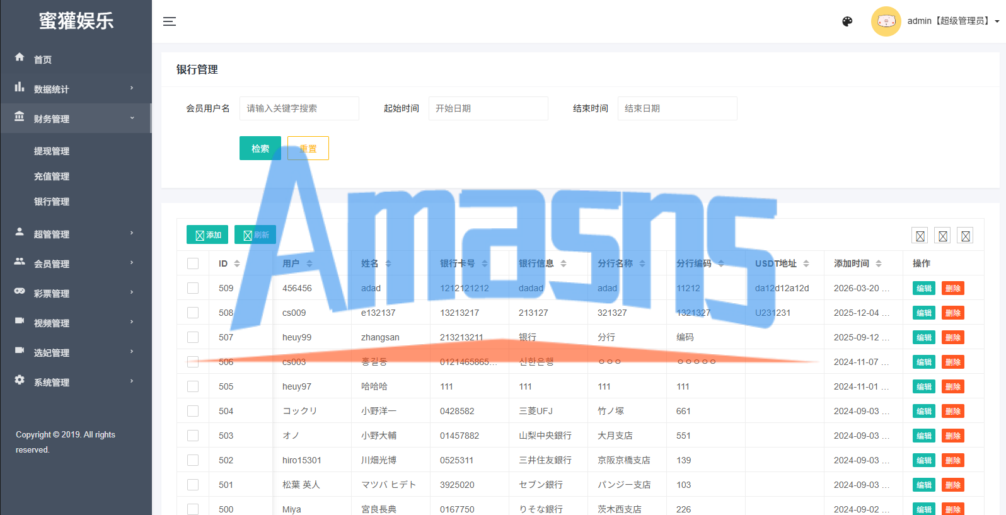The height and width of the screenshot is (515, 1006).
Task: Open 会员管理 menu label
Action: click(x=52, y=264)
